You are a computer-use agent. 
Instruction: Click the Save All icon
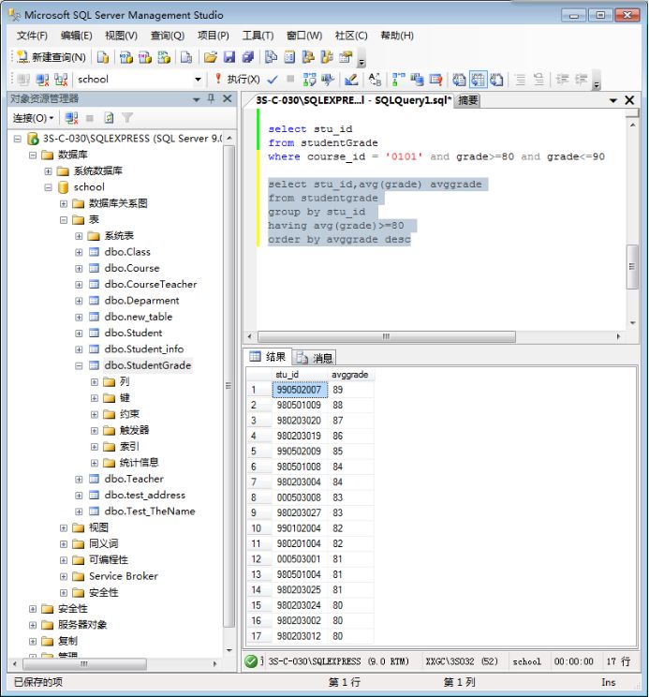(x=248, y=57)
